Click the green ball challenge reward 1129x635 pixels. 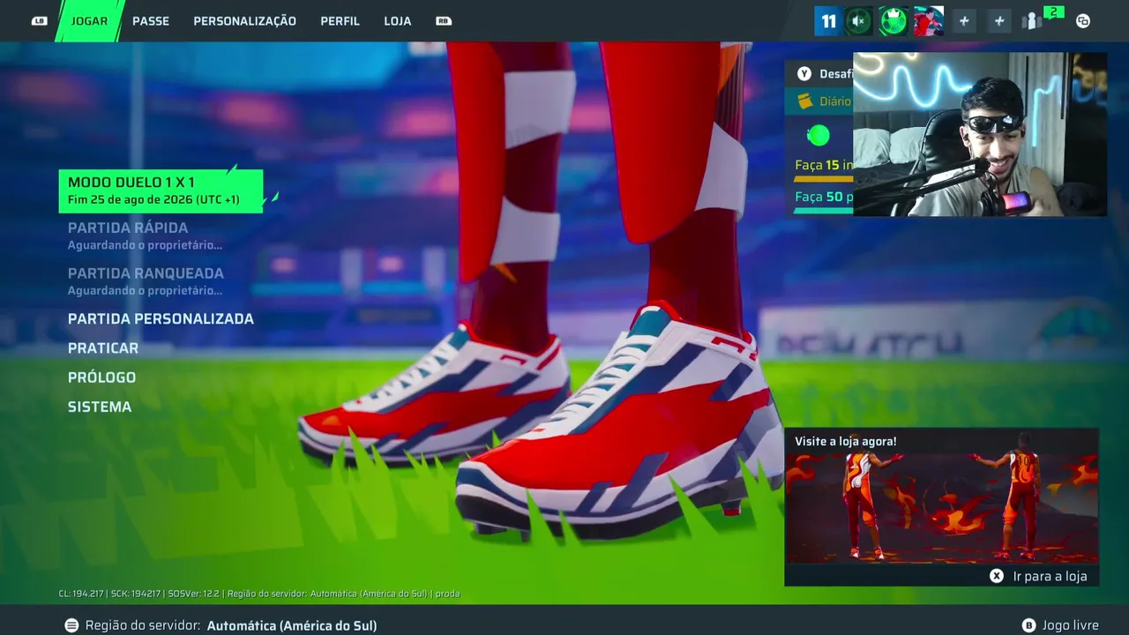819,135
